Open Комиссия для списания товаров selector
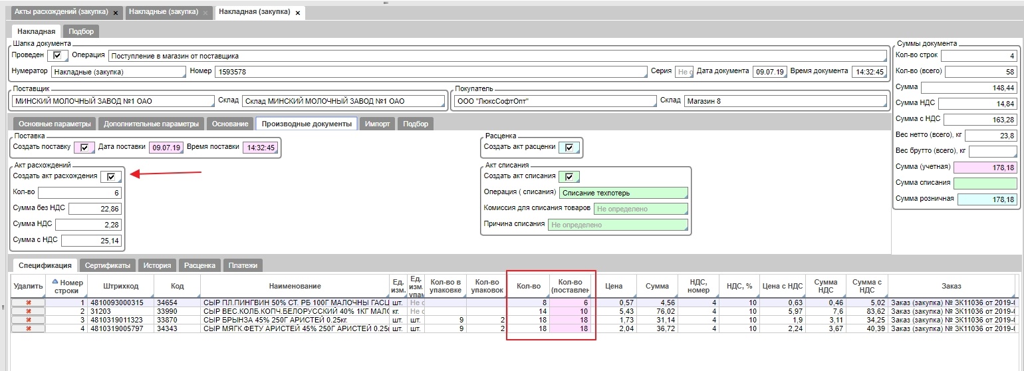This screenshot has width=1024, height=371. [x=640, y=209]
